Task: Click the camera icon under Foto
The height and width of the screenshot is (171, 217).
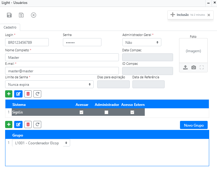Action: (194, 67)
